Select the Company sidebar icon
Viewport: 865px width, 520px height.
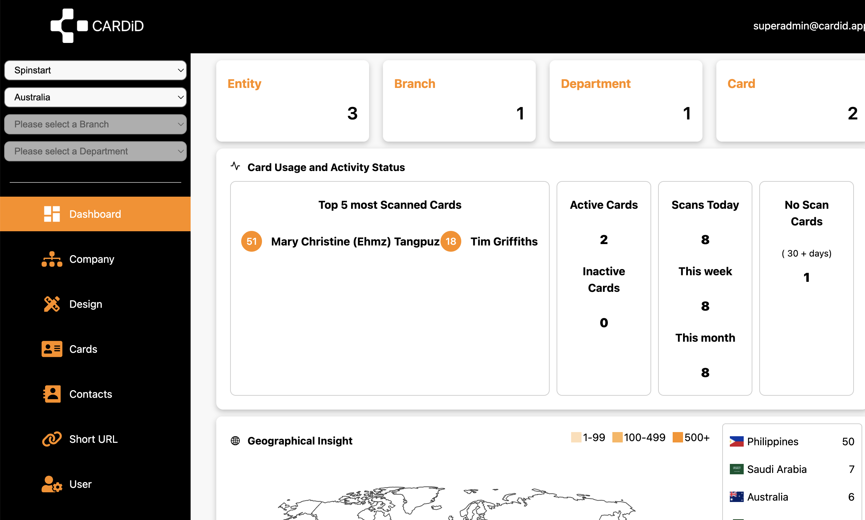52,259
